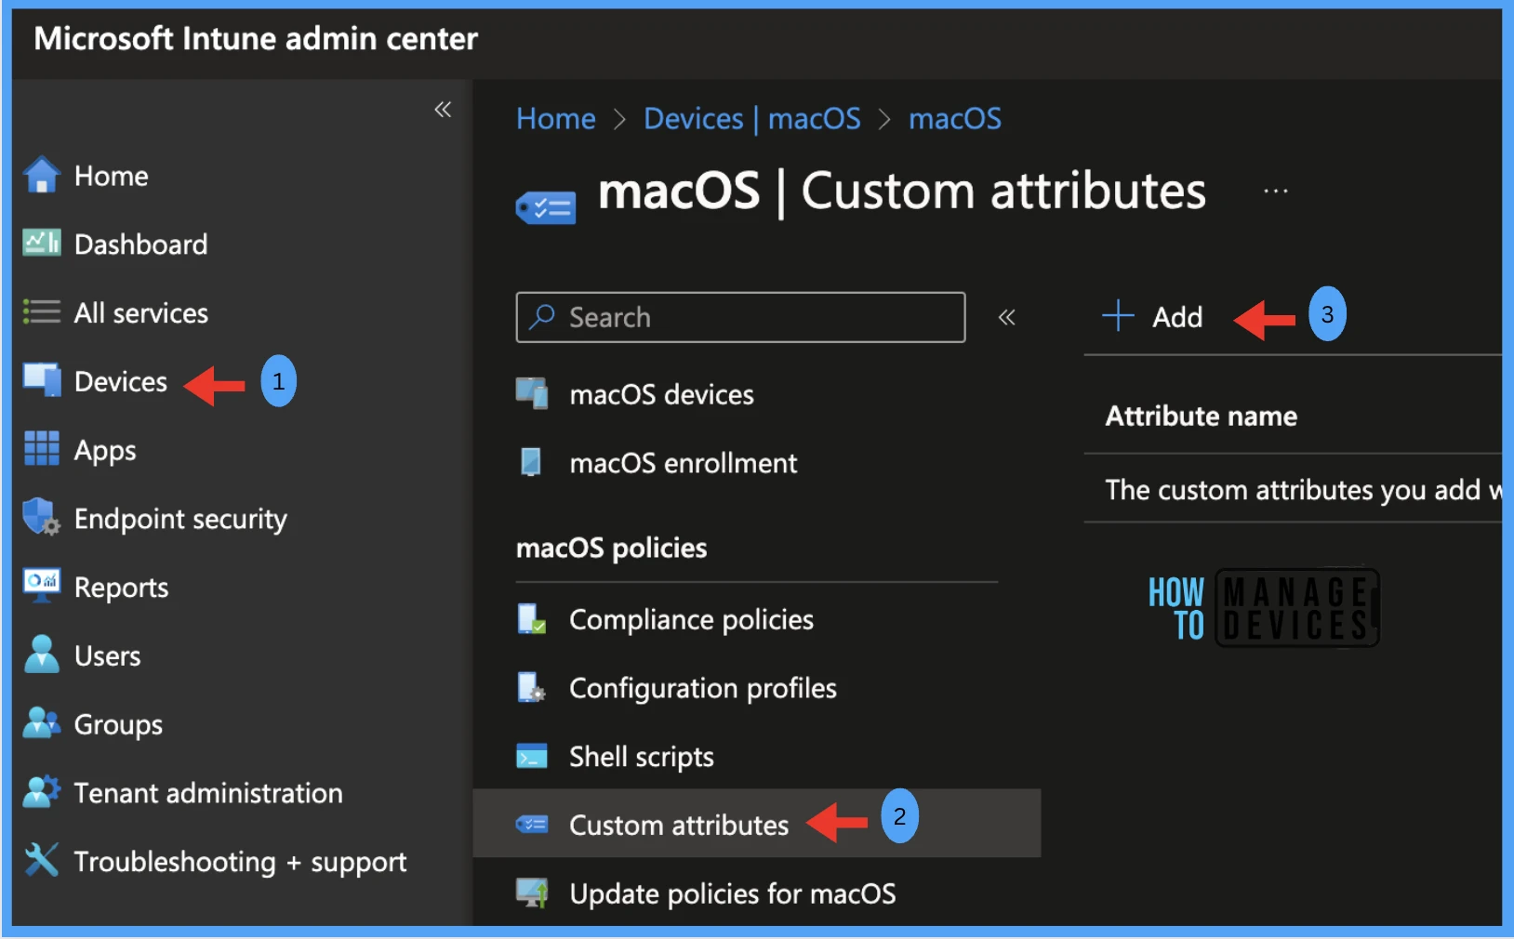Click the Custom attributes tag icon in menu
Image resolution: width=1514 pixels, height=939 pixels.
(x=532, y=824)
